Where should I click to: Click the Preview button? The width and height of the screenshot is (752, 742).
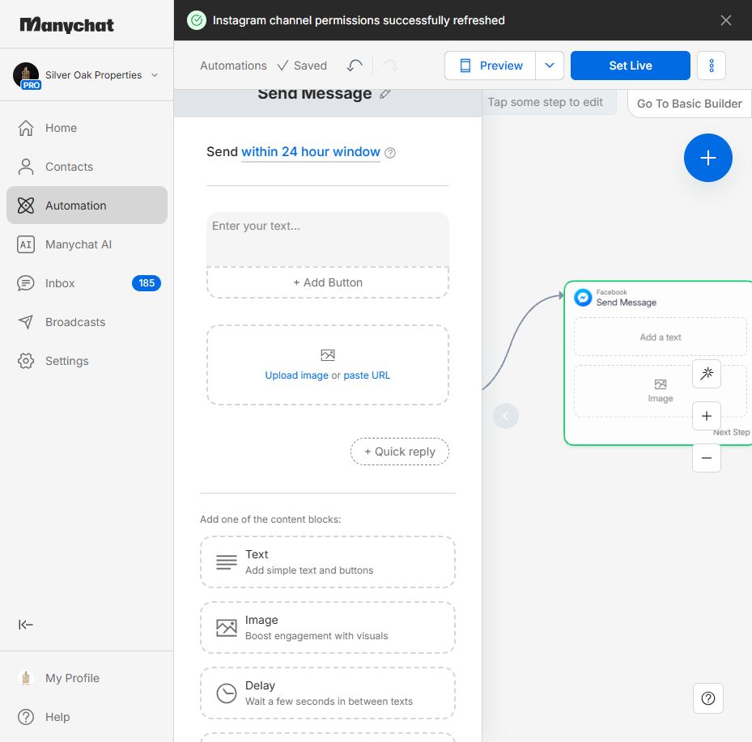pos(491,66)
